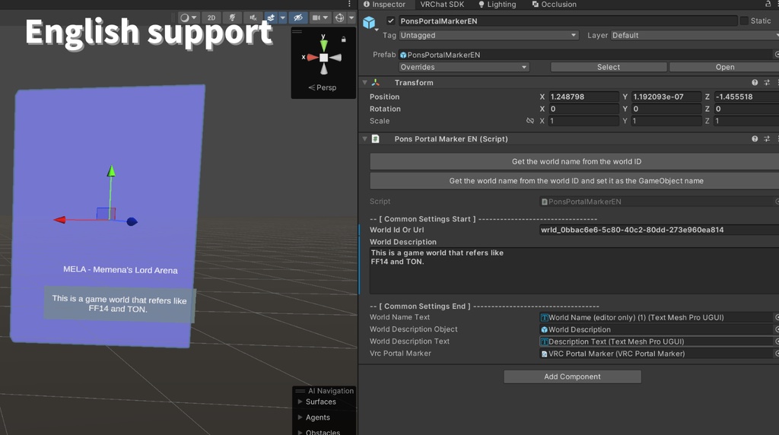Toggle hidden objects visibility eye icon
Screen dimensions: 779x435
(x=298, y=17)
